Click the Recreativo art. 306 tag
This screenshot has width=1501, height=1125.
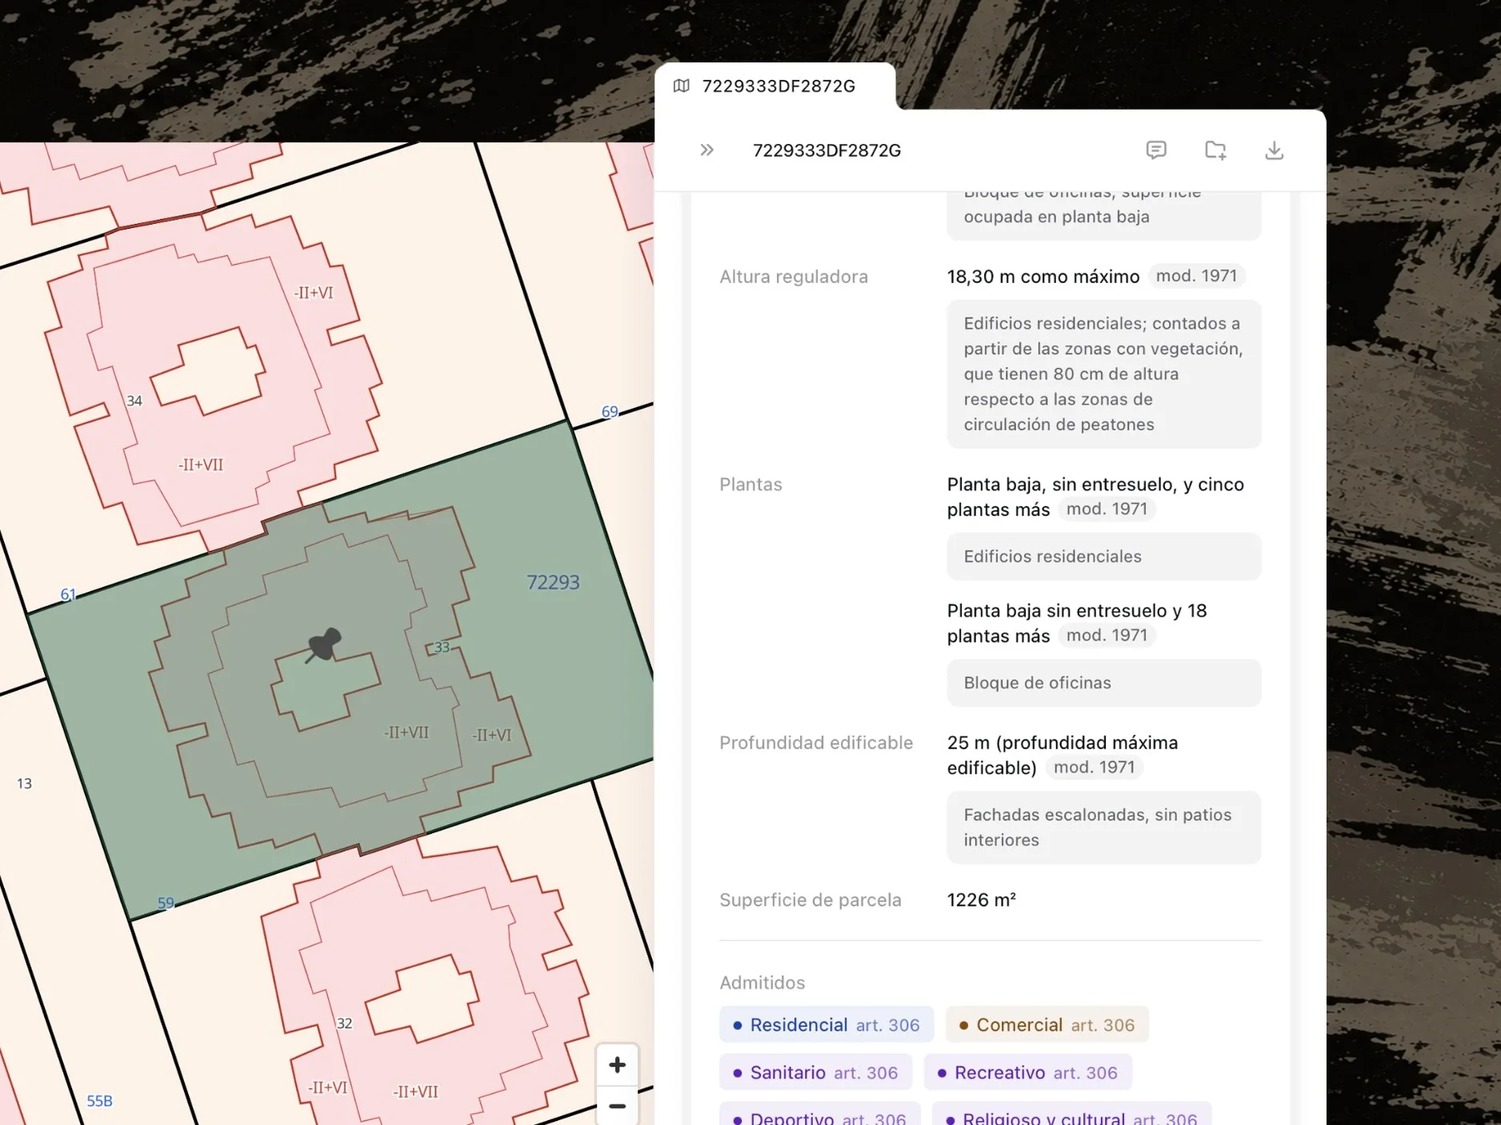pos(1027,1072)
